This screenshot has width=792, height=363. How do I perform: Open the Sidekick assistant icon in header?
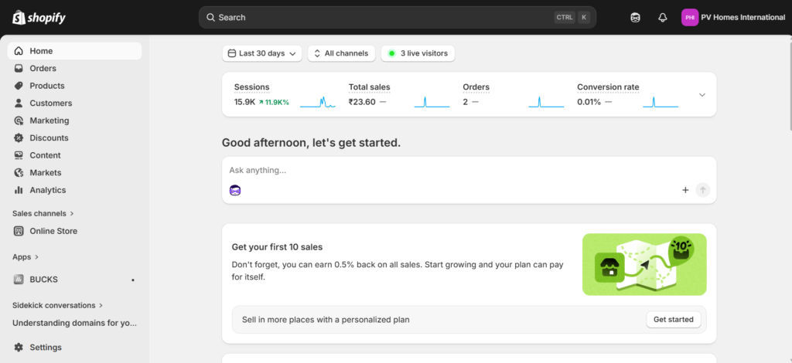(635, 18)
